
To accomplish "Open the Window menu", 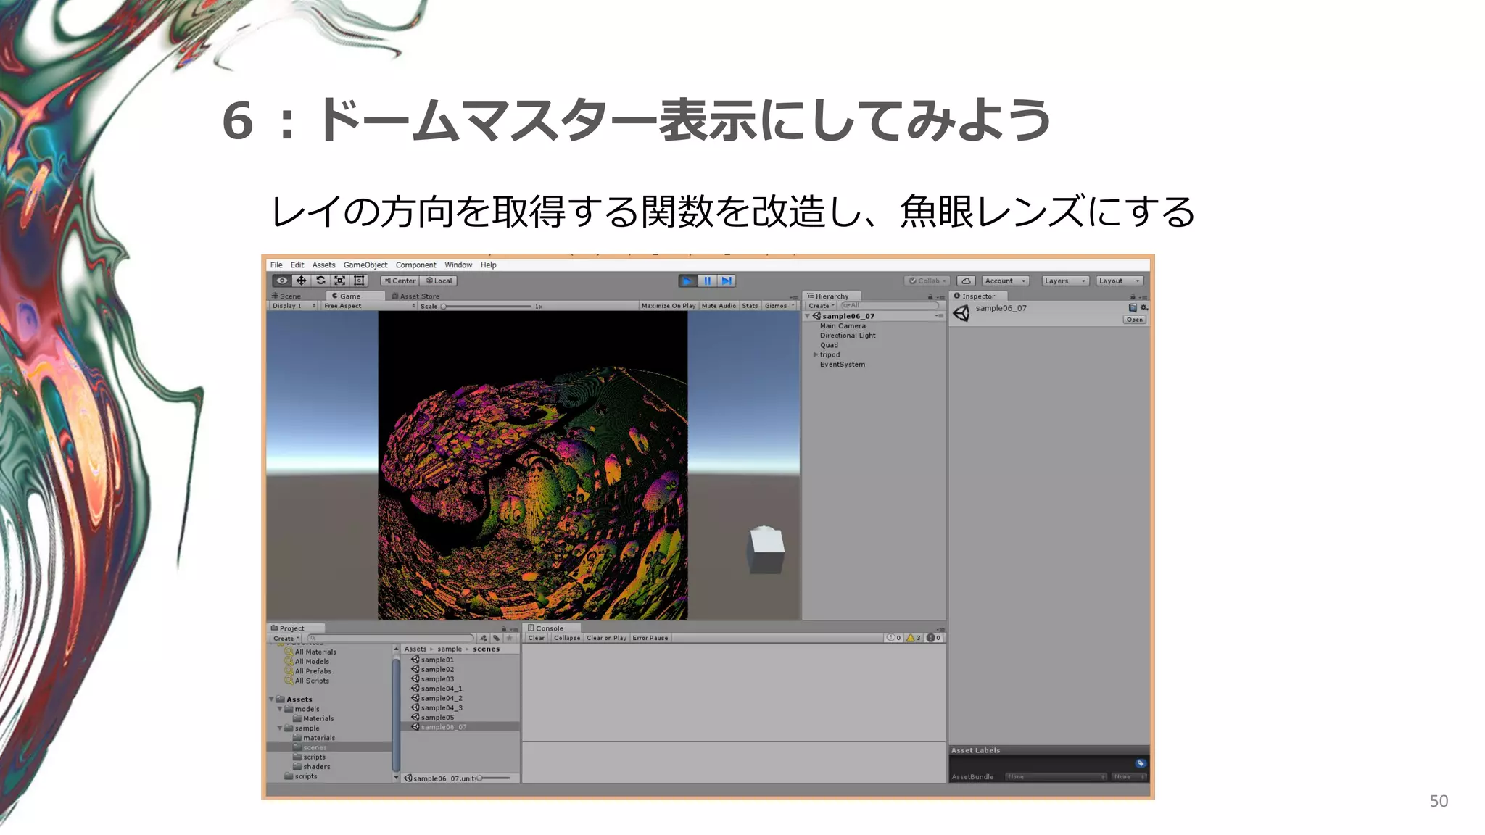I will point(458,265).
